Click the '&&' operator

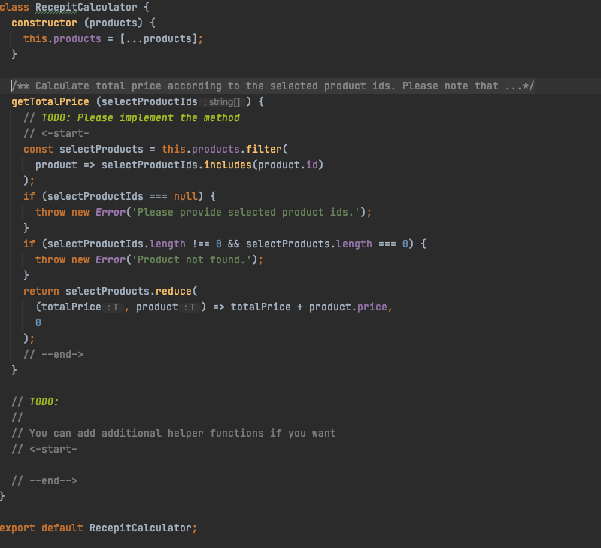click(234, 244)
